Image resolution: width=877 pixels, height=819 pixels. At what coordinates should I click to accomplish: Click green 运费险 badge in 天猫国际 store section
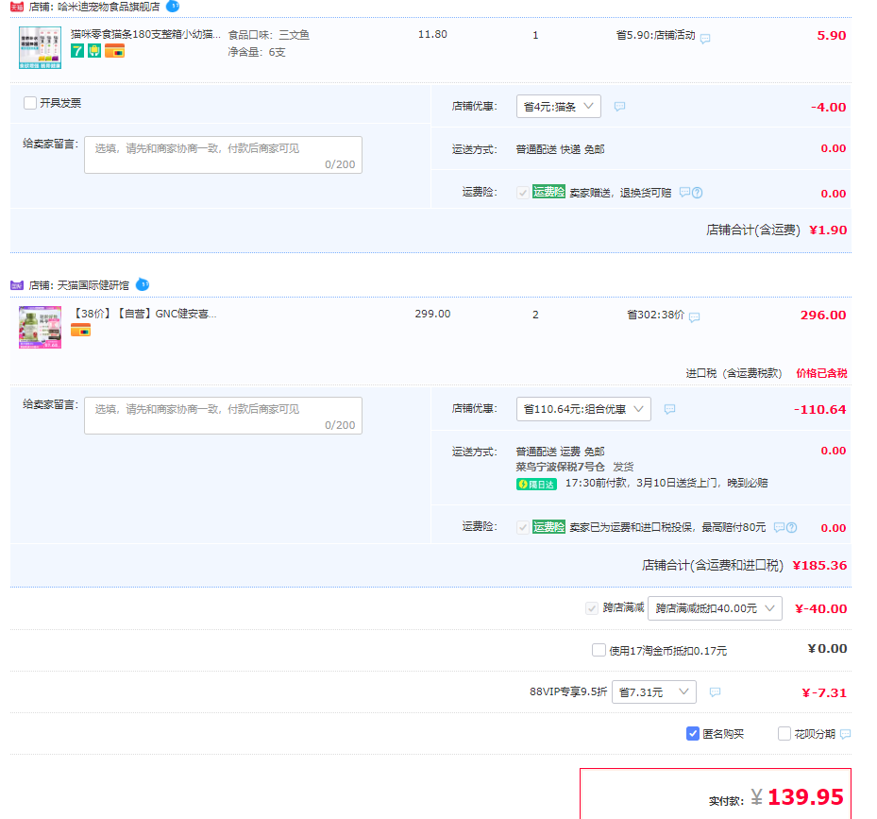pos(548,527)
